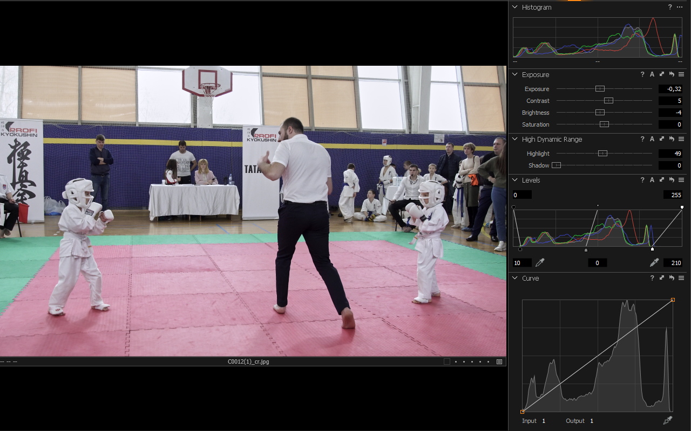Viewport: 691px width, 431px height.
Task: Copy Exposure panel adjustments via arrow icon
Action: (x=662, y=74)
